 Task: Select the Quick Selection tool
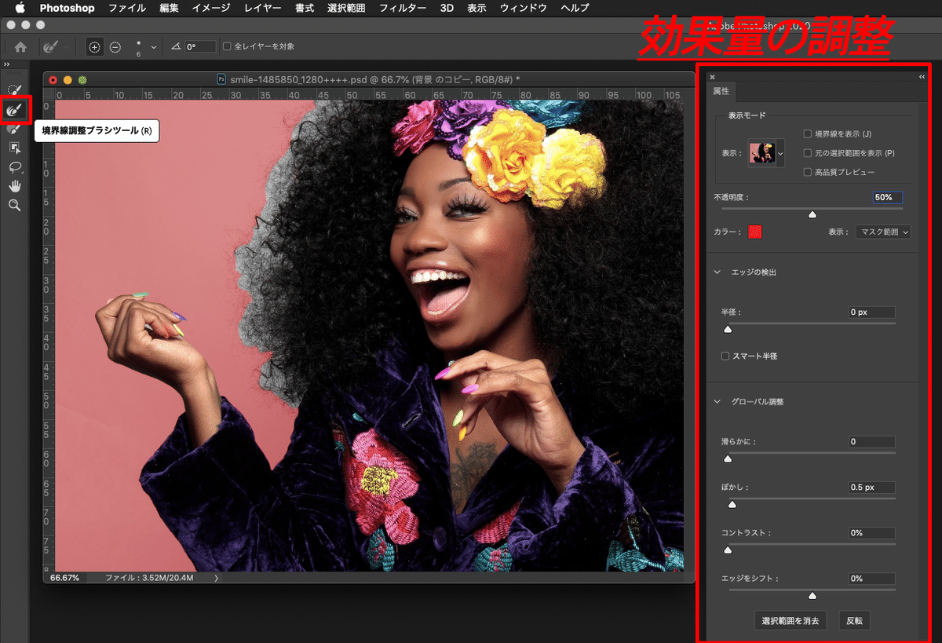coord(14,90)
